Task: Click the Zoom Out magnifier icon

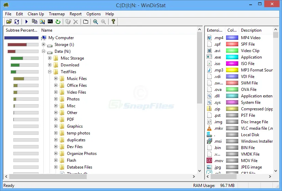Action: pyautogui.click(x=103, y=22)
